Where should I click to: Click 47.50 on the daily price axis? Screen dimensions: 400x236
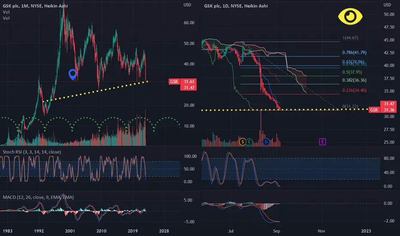pos(389,27)
